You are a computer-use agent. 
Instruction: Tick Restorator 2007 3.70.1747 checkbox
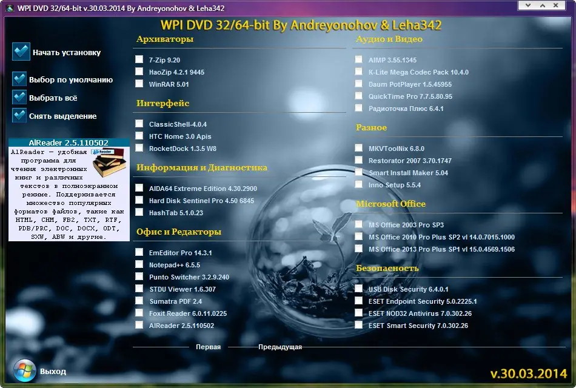coord(359,160)
